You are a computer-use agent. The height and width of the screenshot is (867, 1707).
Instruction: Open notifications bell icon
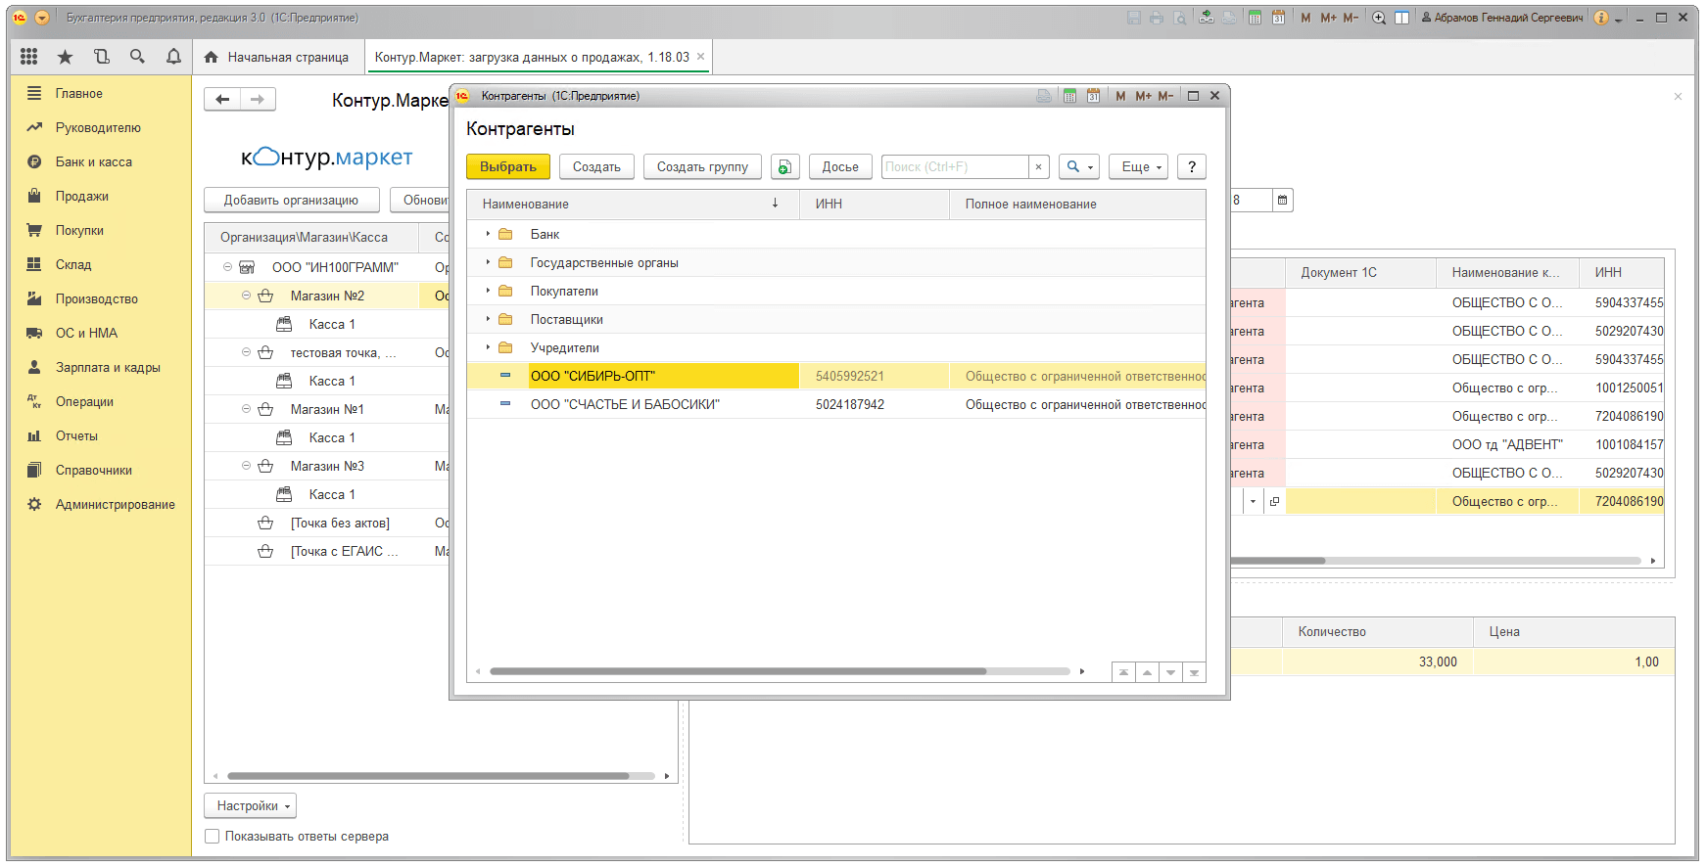(173, 57)
